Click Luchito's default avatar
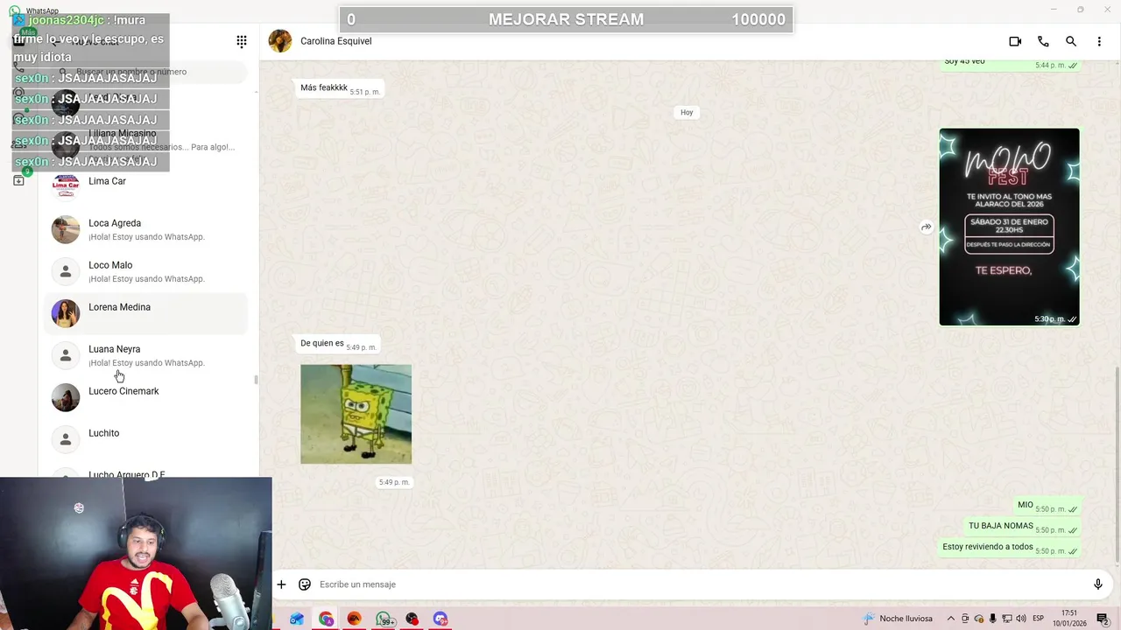1121x630 pixels. coord(66,439)
